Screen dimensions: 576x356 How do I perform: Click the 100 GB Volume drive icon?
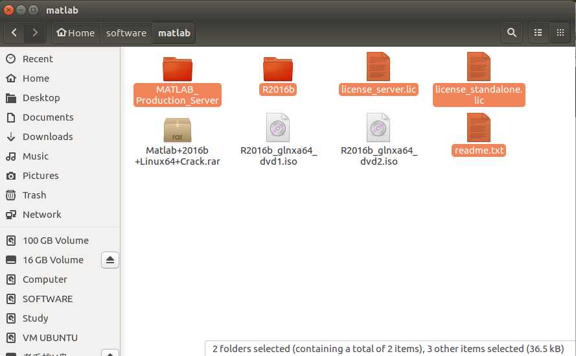coord(11,241)
